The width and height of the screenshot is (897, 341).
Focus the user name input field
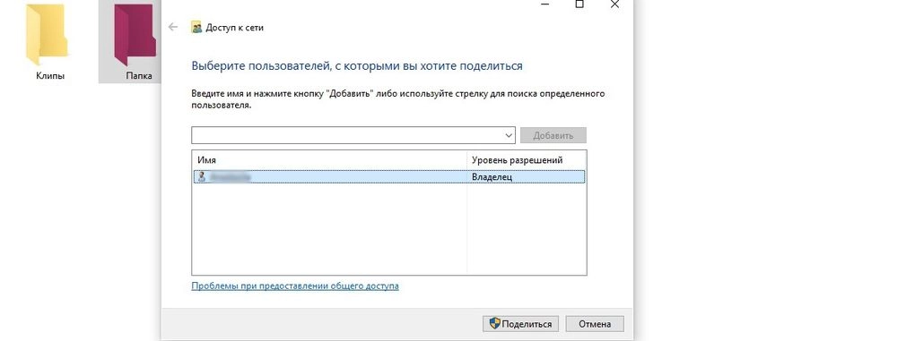[x=348, y=135]
